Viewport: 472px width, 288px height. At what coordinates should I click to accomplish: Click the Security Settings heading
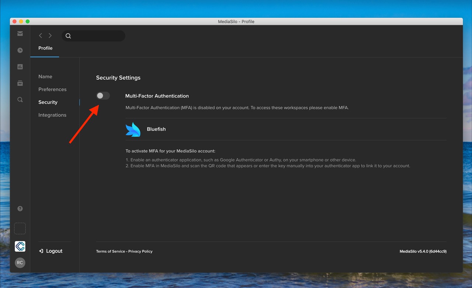click(x=118, y=78)
